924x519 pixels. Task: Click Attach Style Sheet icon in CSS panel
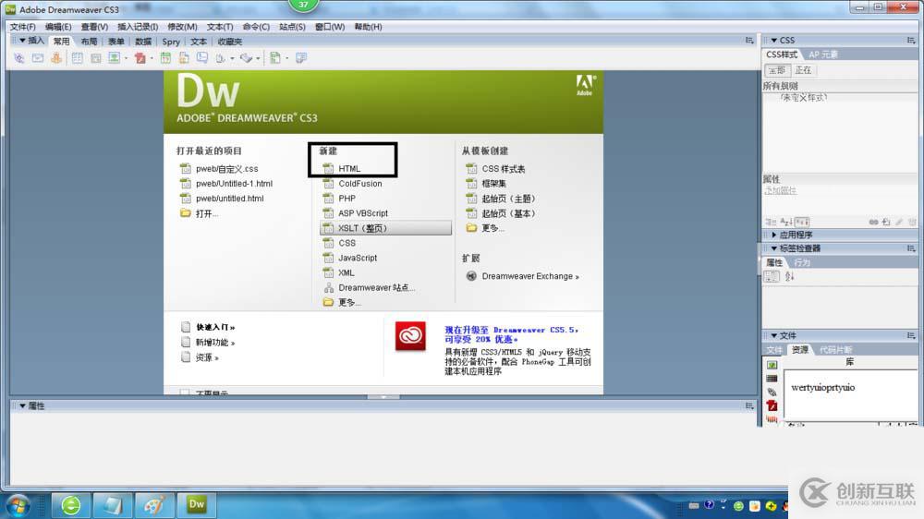coord(873,222)
